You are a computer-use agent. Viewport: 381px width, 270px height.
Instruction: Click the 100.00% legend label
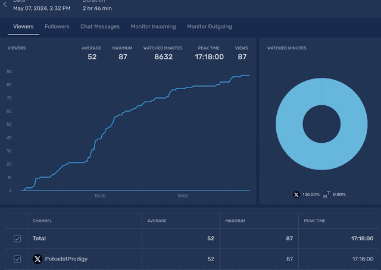pos(311,194)
